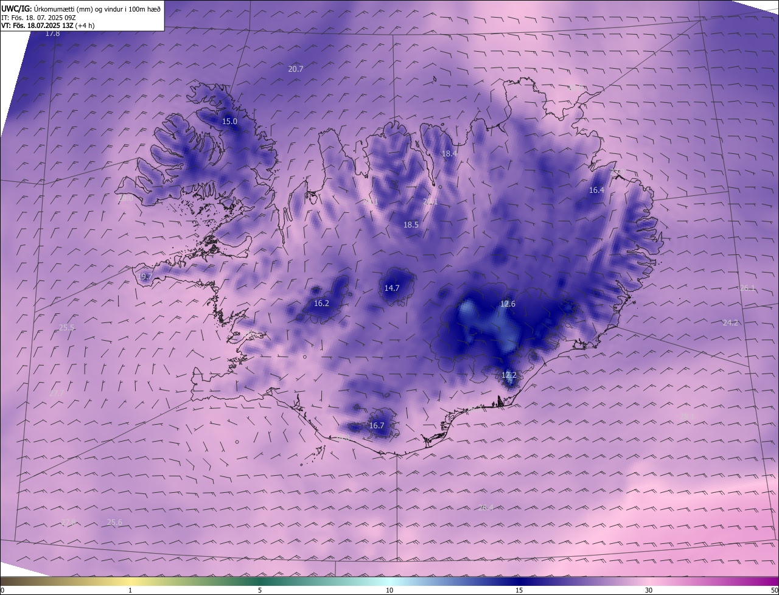Screen dimensions: 779x595
Task: Click the 17.8 value below the header
Action: (x=53, y=33)
